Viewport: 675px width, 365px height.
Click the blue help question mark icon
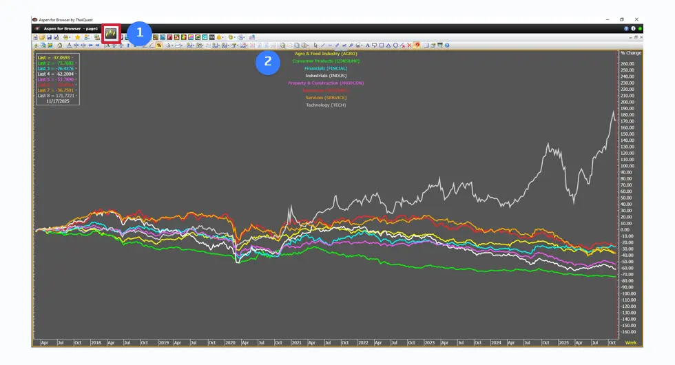tap(447, 45)
